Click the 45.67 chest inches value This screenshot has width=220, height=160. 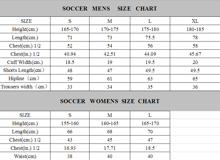click(195, 54)
